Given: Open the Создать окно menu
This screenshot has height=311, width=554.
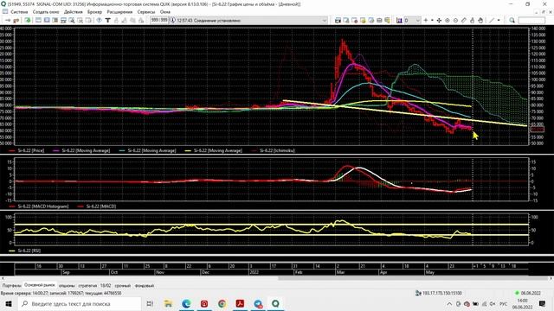Looking at the screenshot, I should coord(46,11).
